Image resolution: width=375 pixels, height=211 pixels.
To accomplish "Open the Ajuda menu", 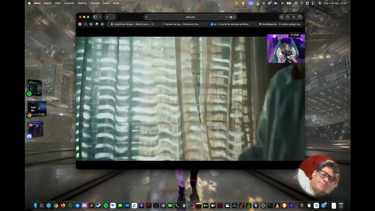I will (x=116, y=3).
